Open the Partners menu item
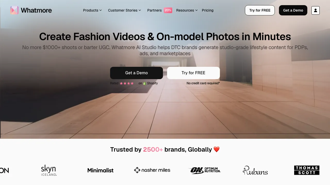Viewport: 330px width, 185px height. click(154, 10)
